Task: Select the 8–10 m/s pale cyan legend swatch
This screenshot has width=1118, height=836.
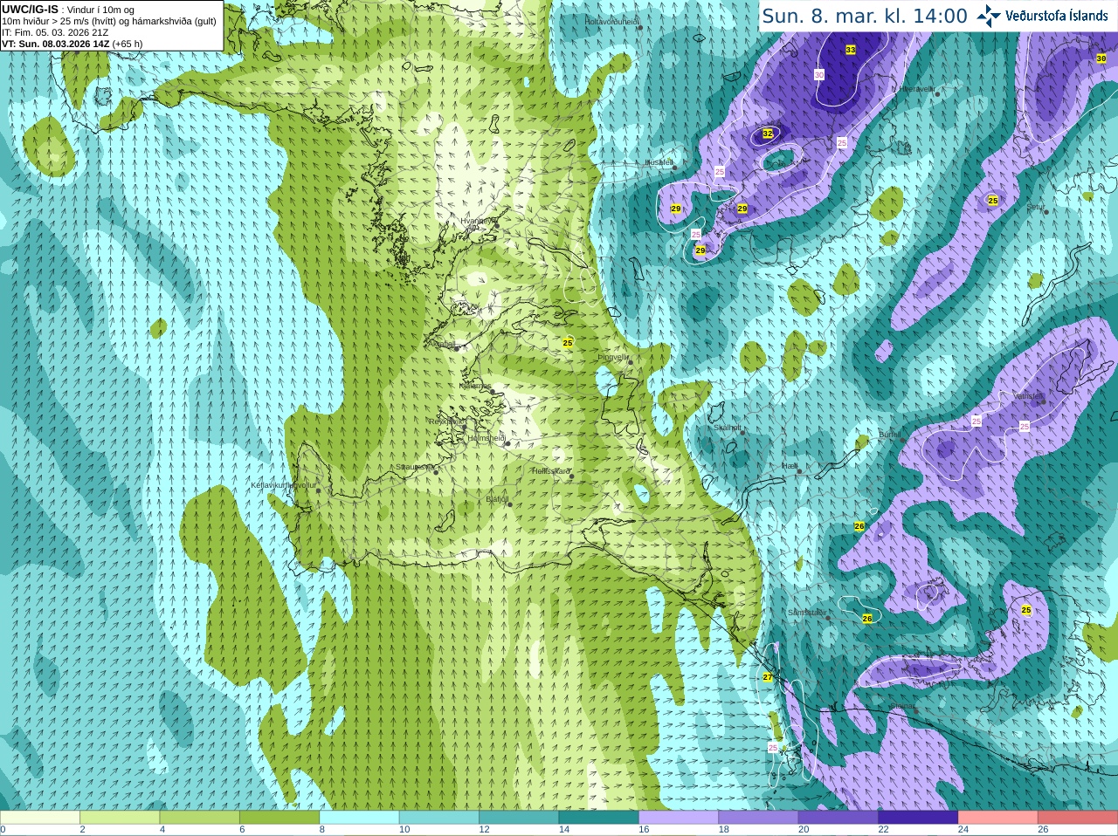Action: point(360,818)
